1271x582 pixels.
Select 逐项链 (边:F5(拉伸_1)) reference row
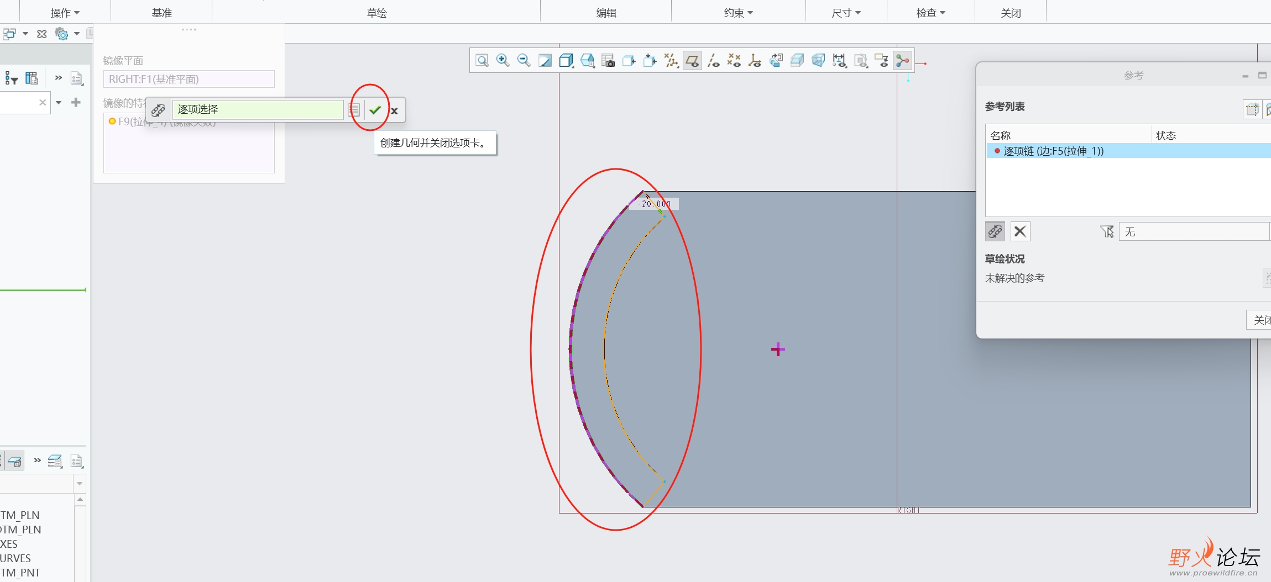[1128, 151]
